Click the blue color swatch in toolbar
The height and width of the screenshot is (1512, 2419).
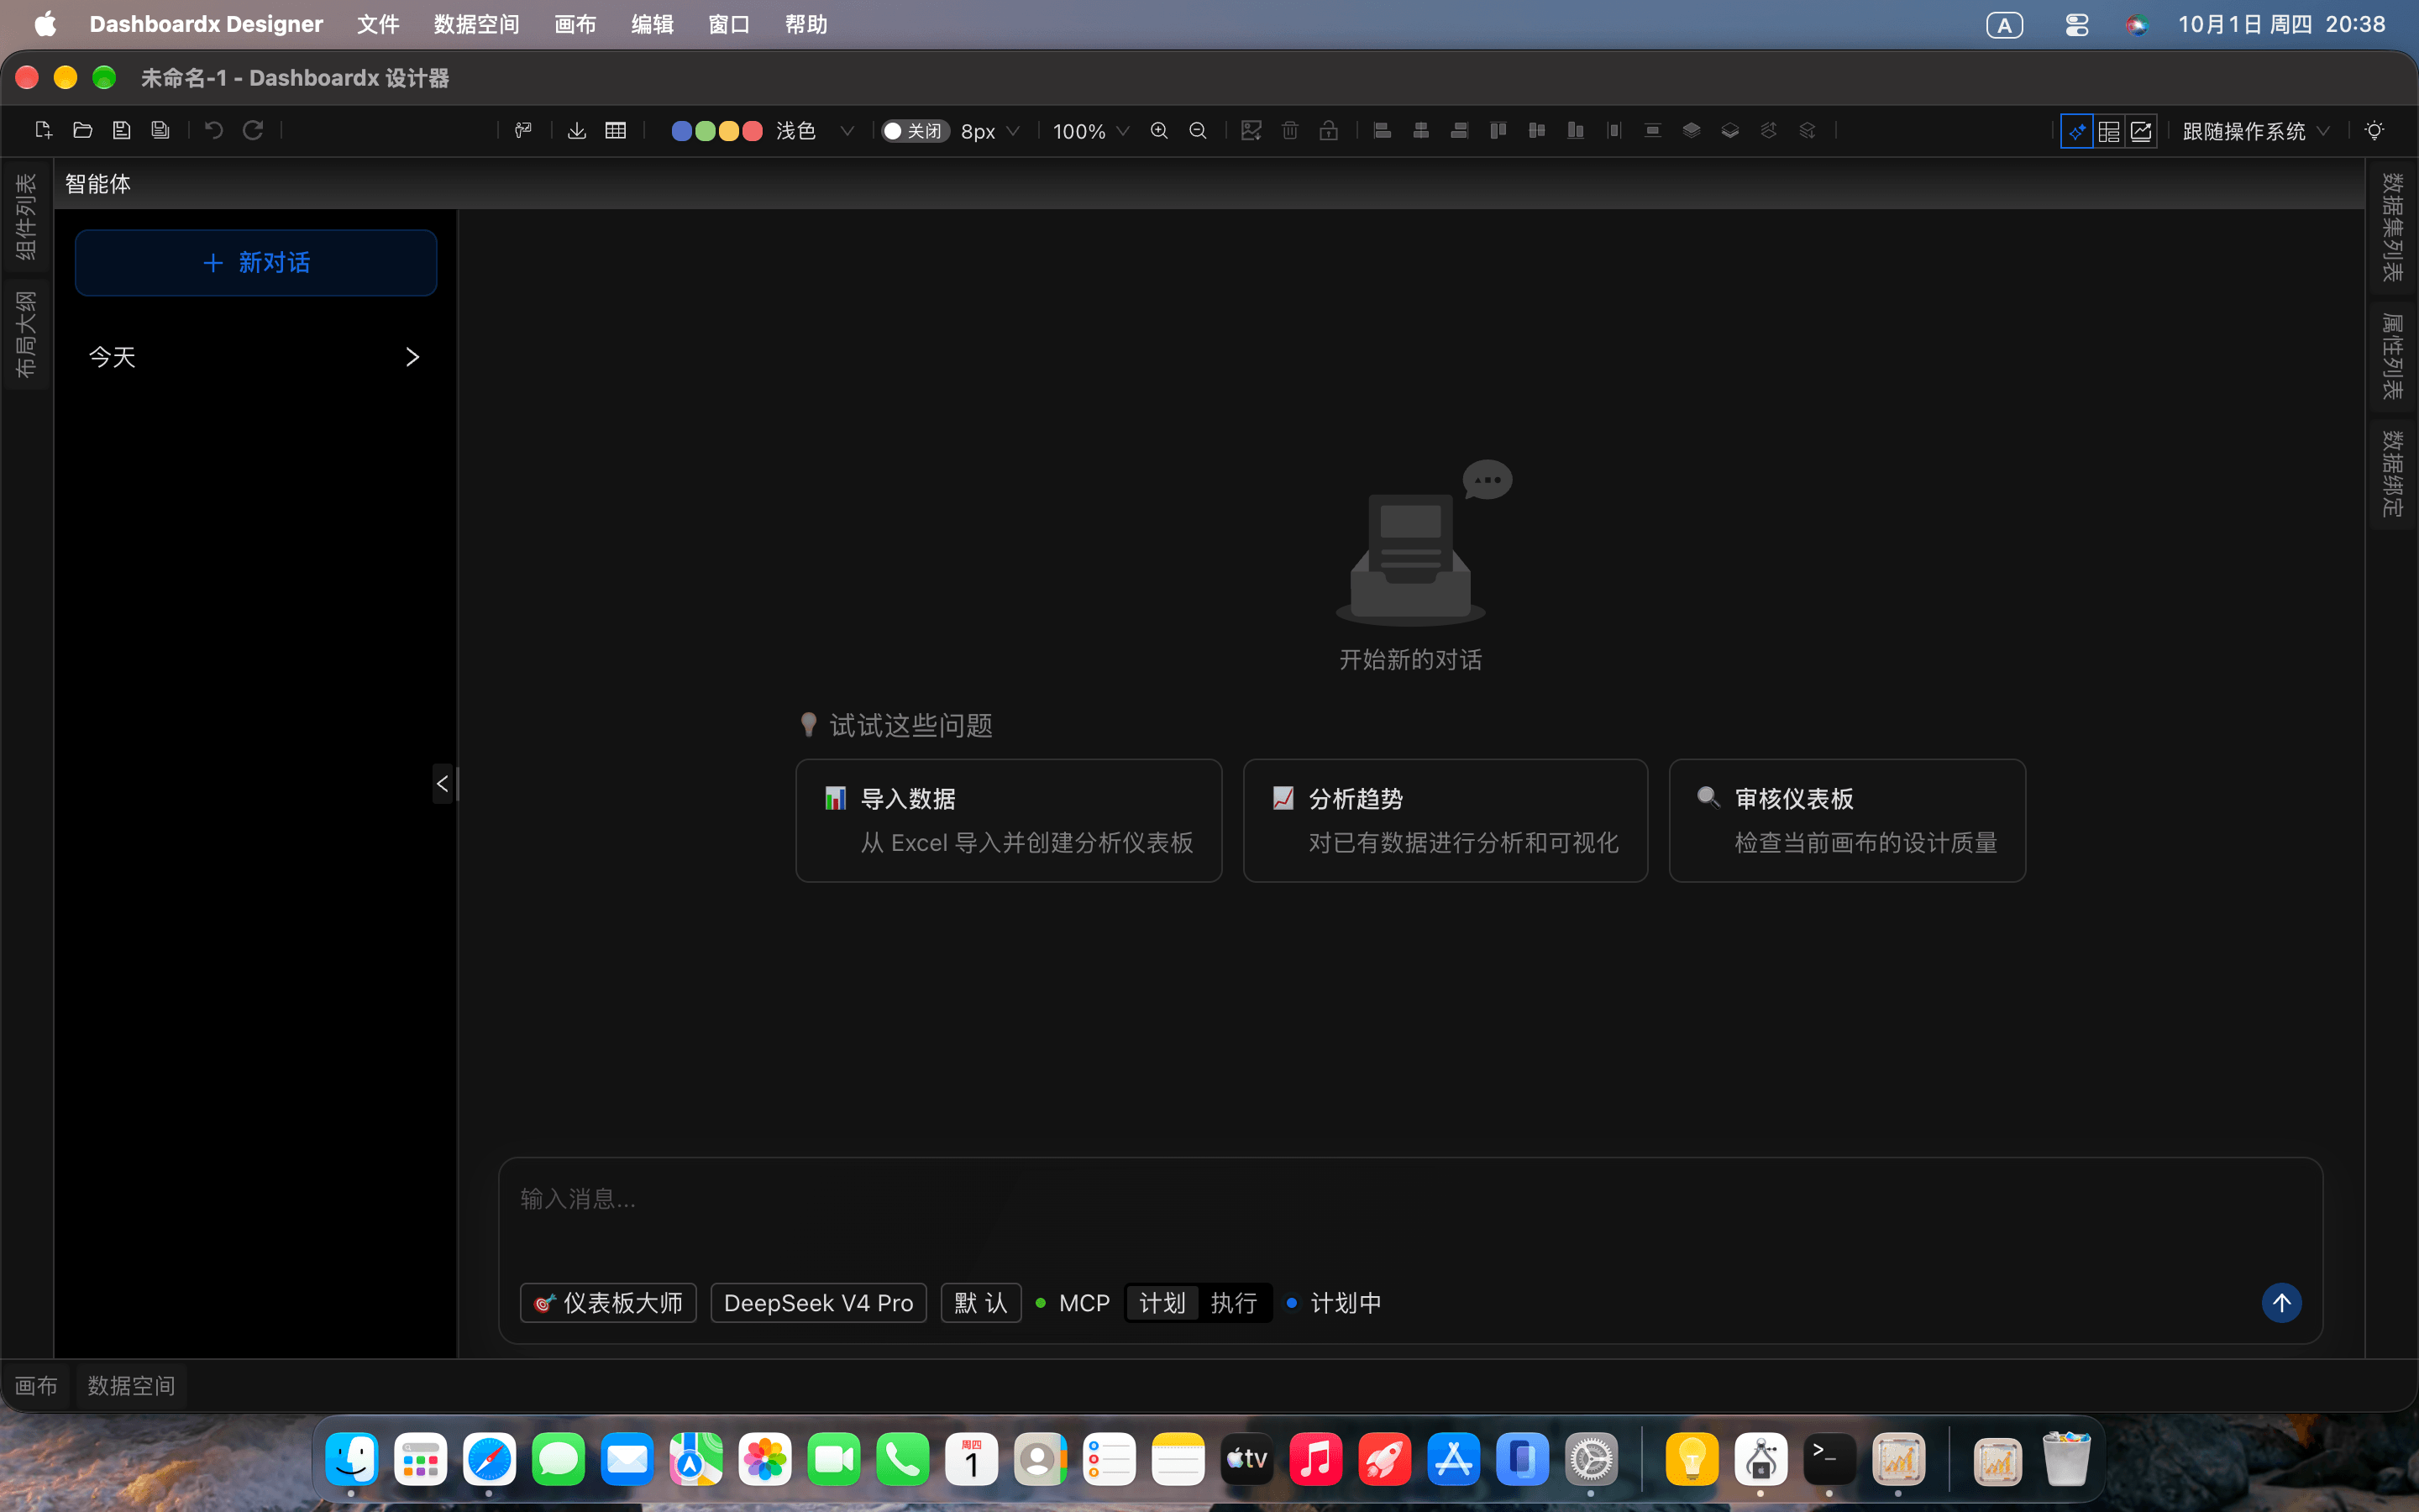tap(680, 131)
